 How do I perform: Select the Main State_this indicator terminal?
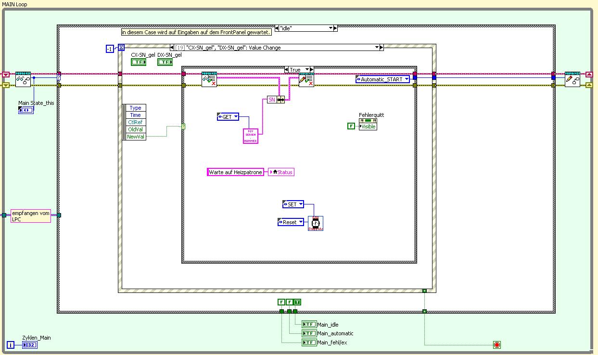(25, 110)
